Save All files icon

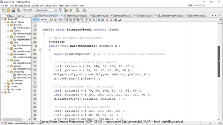pyautogui.click(x=18, y=10)
